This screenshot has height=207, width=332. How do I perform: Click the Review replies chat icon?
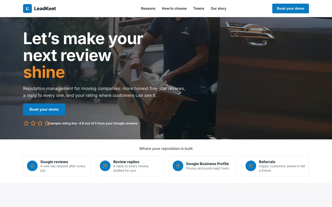pyautogui.click(x=105, y=166)
